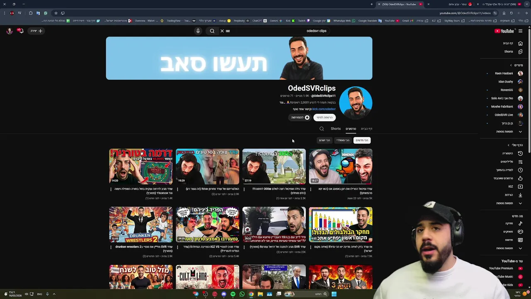Expand Show more under subscriptions
Image resolution: width=531 pixels, height=299 pixels.
pyautogui.click(x=509, y=132)
